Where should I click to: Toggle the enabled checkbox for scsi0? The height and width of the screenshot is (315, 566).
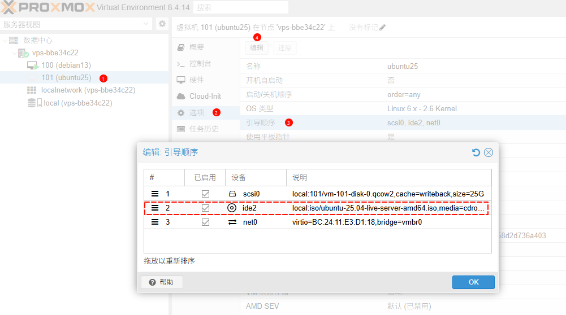click(x=205, y=194)
